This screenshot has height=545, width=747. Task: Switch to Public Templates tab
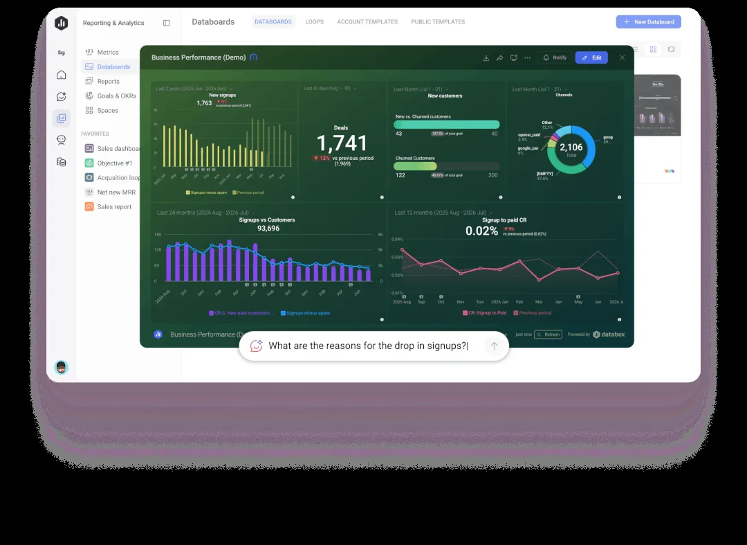[x=438, y=22]
